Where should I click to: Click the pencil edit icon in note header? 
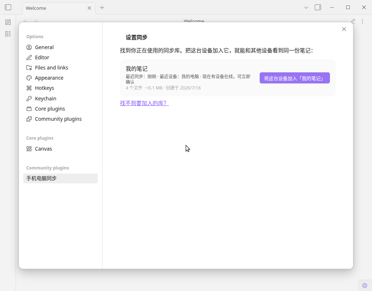[353, 21]
